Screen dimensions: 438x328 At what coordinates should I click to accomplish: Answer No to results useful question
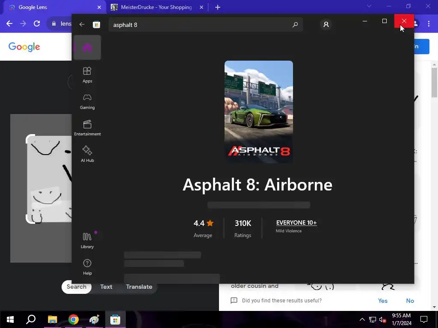point(410,301)
